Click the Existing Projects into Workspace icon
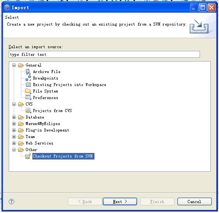The height and width of the screenshot is (213, 219). tap(28, 85)
